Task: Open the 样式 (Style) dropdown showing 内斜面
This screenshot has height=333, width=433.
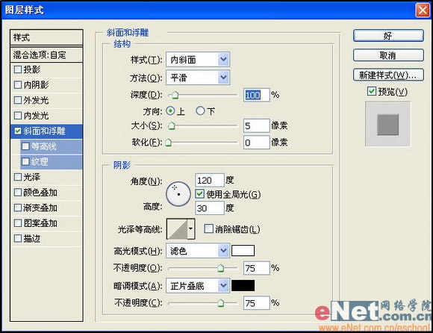Action: 198,60
